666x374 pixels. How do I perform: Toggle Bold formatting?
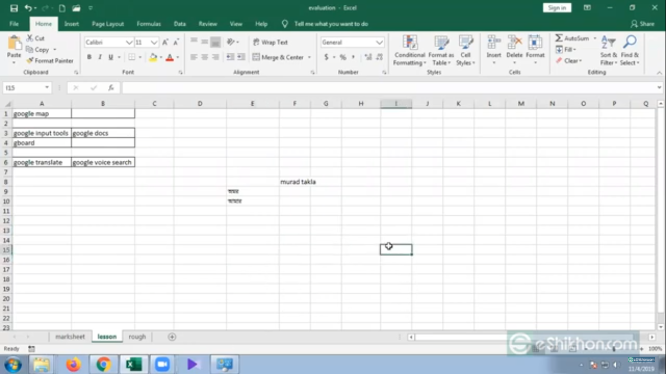click(x=89, y=57)
